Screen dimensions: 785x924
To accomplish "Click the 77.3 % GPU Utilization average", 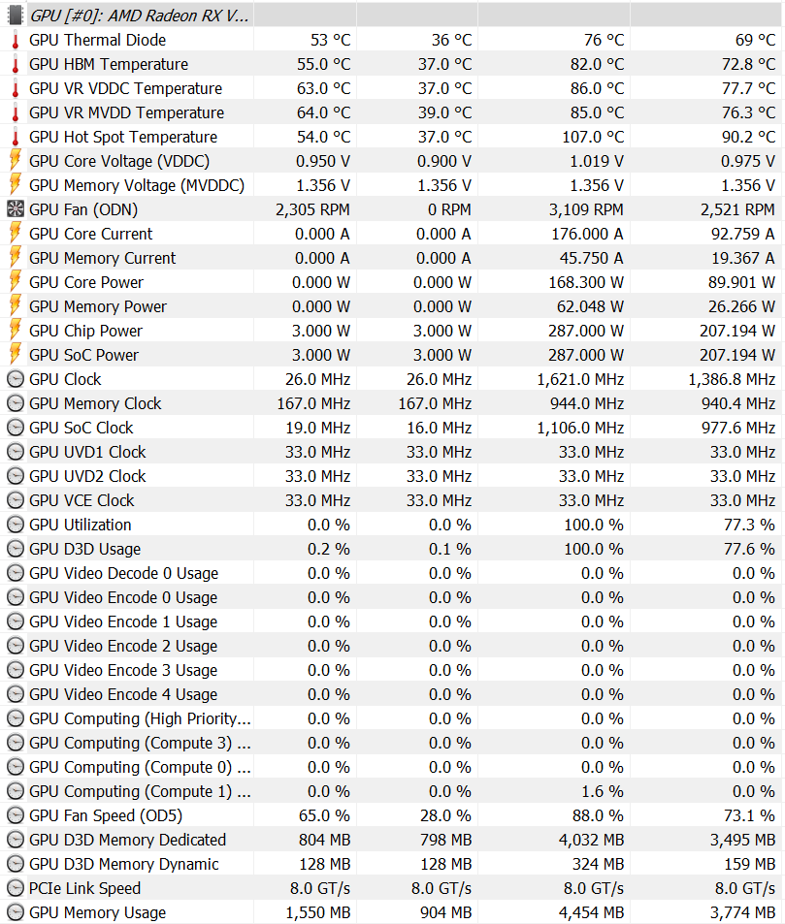I will [749, 525].
